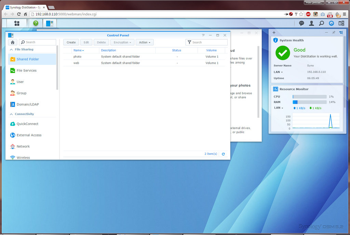
Task: Open a new browser tab
Action: [51, 8]
